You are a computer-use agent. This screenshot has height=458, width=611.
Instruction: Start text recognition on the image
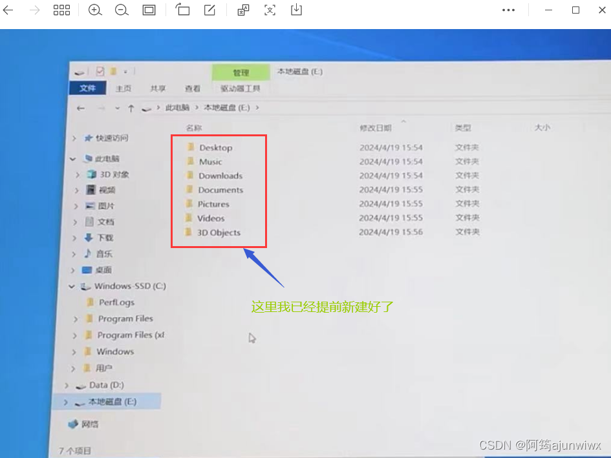(270, 10)
